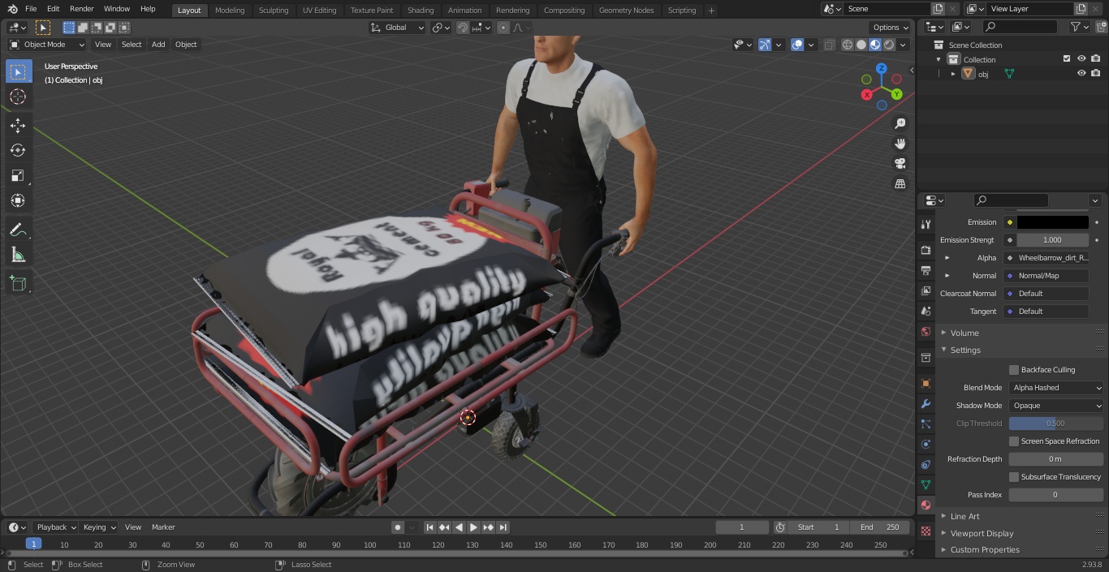Toggle snapping magnet button
The width and height of the screenshot is (1109, 572).
[462, 28]
